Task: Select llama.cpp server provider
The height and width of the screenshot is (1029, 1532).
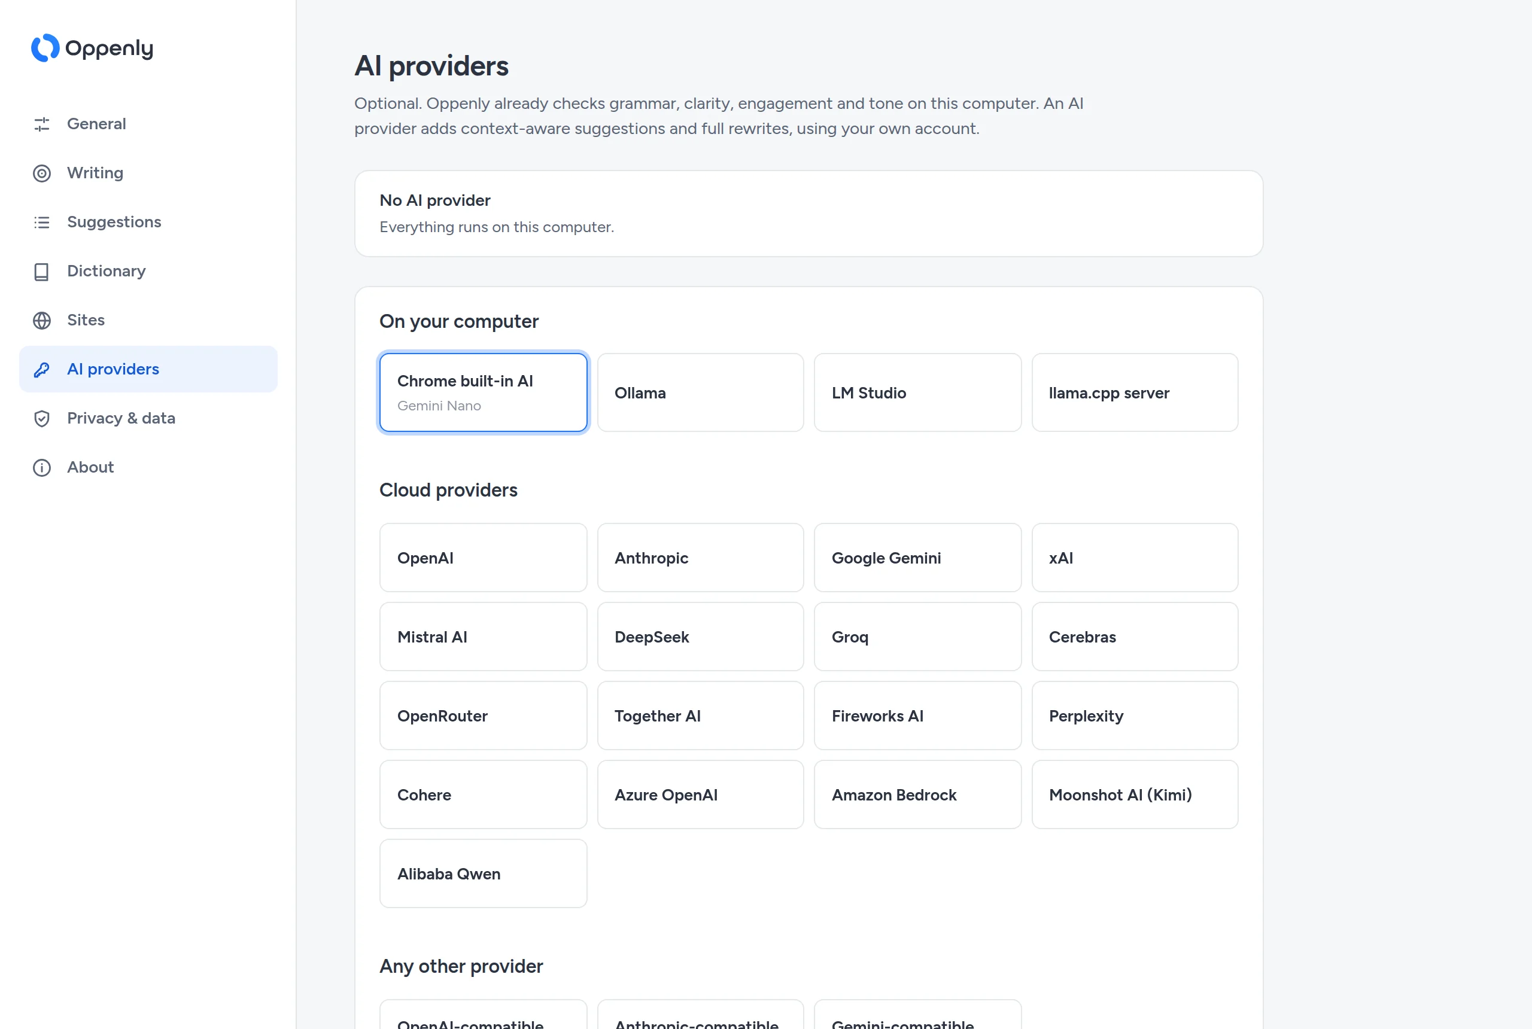Action: (1135, 392)
